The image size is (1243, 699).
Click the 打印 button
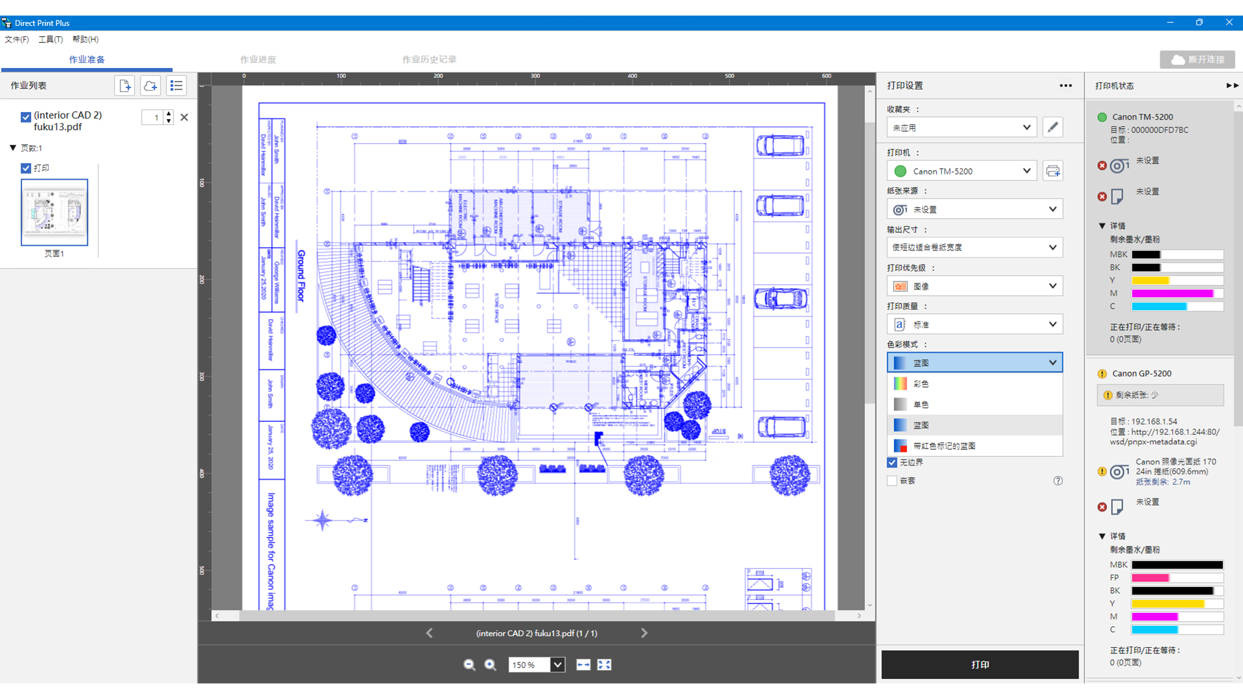(980, 665)
